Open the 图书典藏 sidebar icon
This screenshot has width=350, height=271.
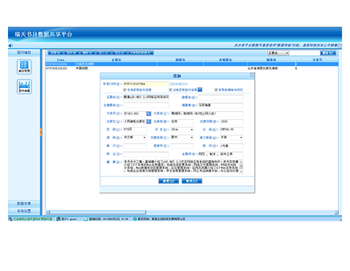pyautogui.click(x=25, y=86)
